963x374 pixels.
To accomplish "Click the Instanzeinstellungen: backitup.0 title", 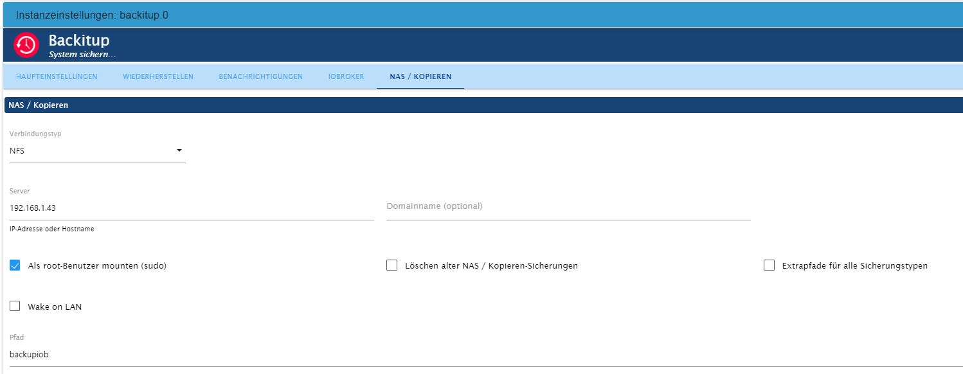I will click(92, 15).
